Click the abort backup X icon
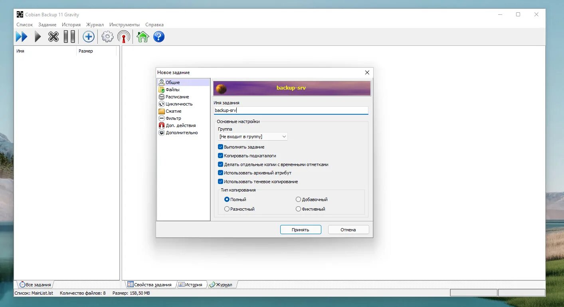 (x=53, y=37)
